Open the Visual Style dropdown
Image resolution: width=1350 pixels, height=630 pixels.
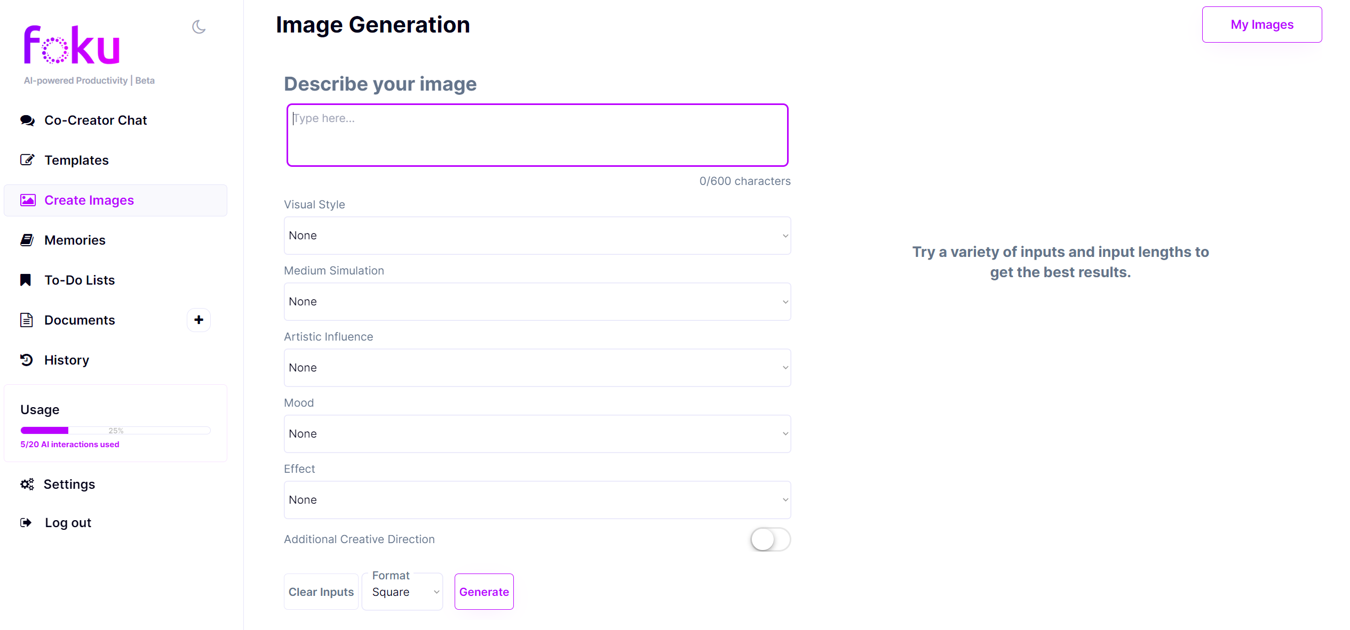(x=537, y=236)
